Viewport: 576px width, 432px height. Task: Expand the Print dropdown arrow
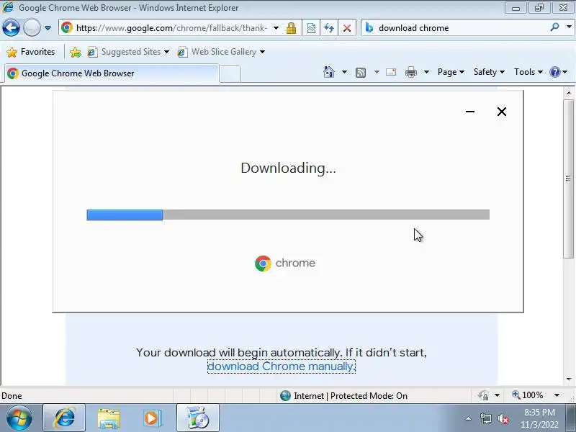[x=426, y=72]
